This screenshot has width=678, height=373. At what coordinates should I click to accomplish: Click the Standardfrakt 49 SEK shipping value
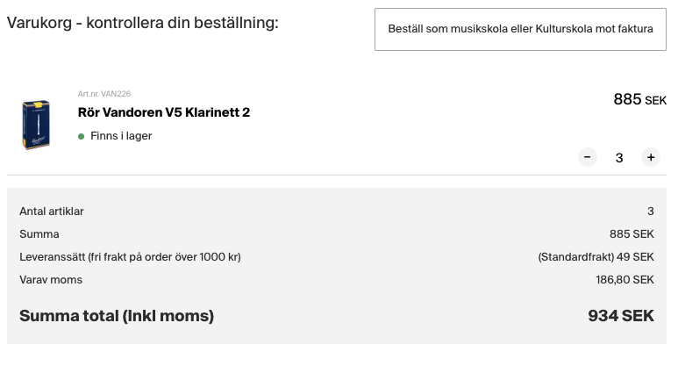(x=596, y=257)
